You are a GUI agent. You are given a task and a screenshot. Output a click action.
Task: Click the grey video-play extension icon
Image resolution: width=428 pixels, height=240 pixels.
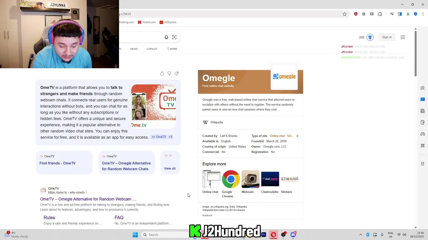pos(372,14)
